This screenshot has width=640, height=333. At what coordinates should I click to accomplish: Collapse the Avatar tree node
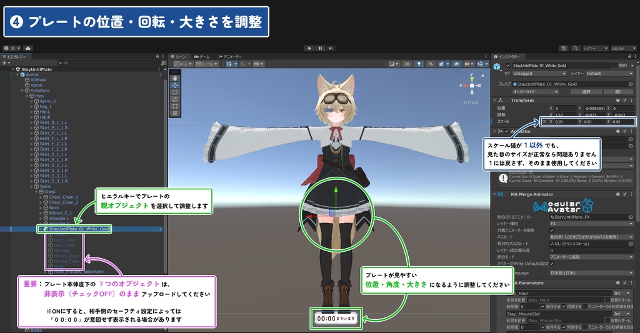(17, 75)
